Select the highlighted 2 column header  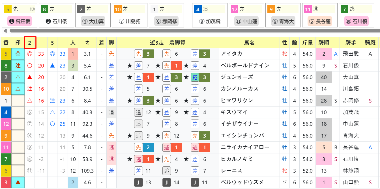(30, 43)
